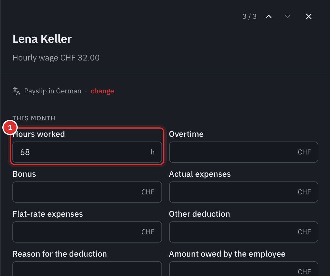The width and height of the screenshot is (330, 276).
Task: Click Amount owed by the employee field
Action: [243, 269]
